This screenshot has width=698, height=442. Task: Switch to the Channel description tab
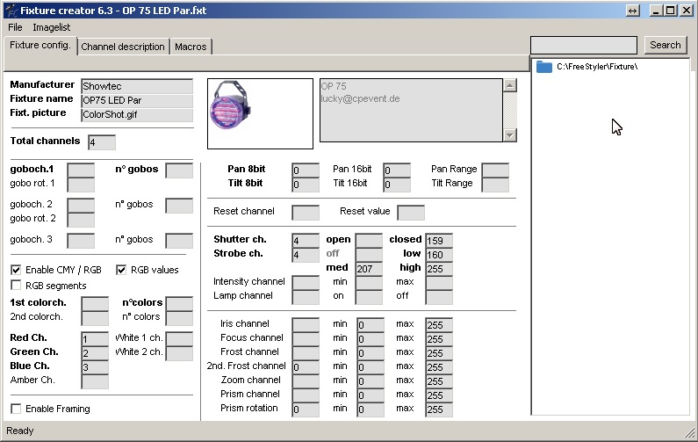[122, 47]
